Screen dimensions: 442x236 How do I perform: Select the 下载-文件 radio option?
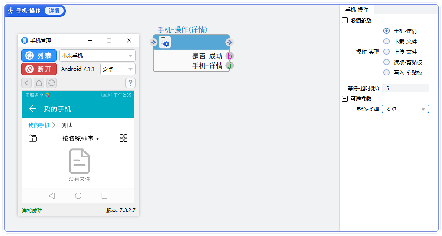pos(387,42)
